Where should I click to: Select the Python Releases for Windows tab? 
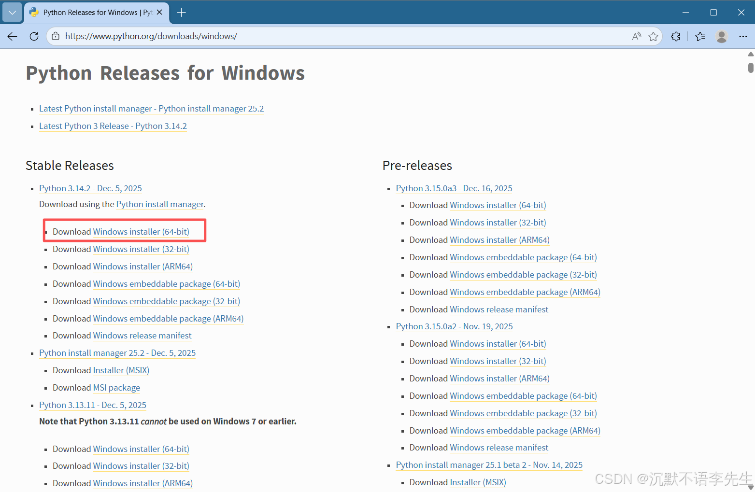[x=97, y=13]
